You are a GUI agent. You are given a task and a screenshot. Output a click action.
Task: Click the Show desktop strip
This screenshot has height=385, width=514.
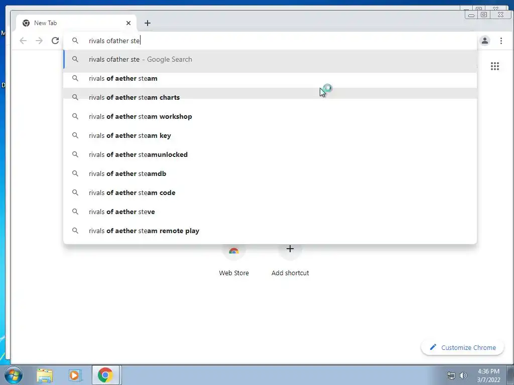point(510,375)
